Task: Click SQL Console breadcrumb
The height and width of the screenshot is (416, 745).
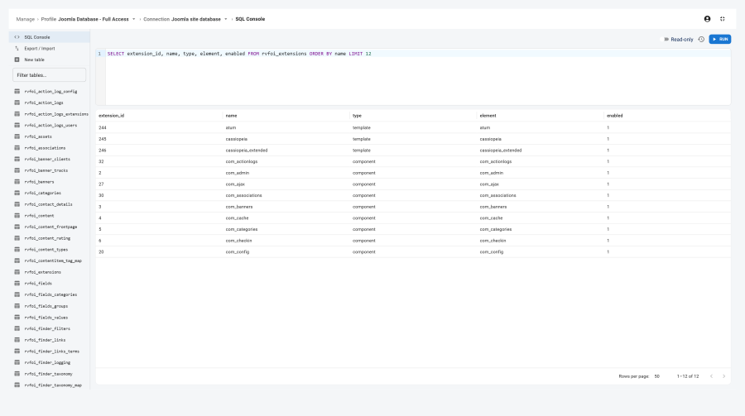Action: 250,19
